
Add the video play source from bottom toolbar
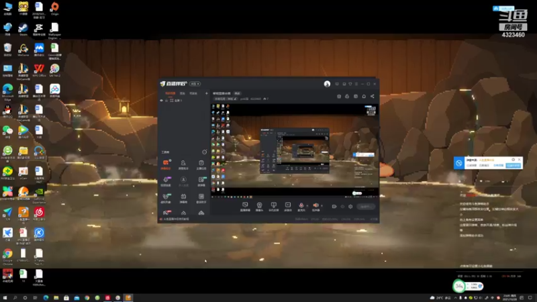click(288, 207)
